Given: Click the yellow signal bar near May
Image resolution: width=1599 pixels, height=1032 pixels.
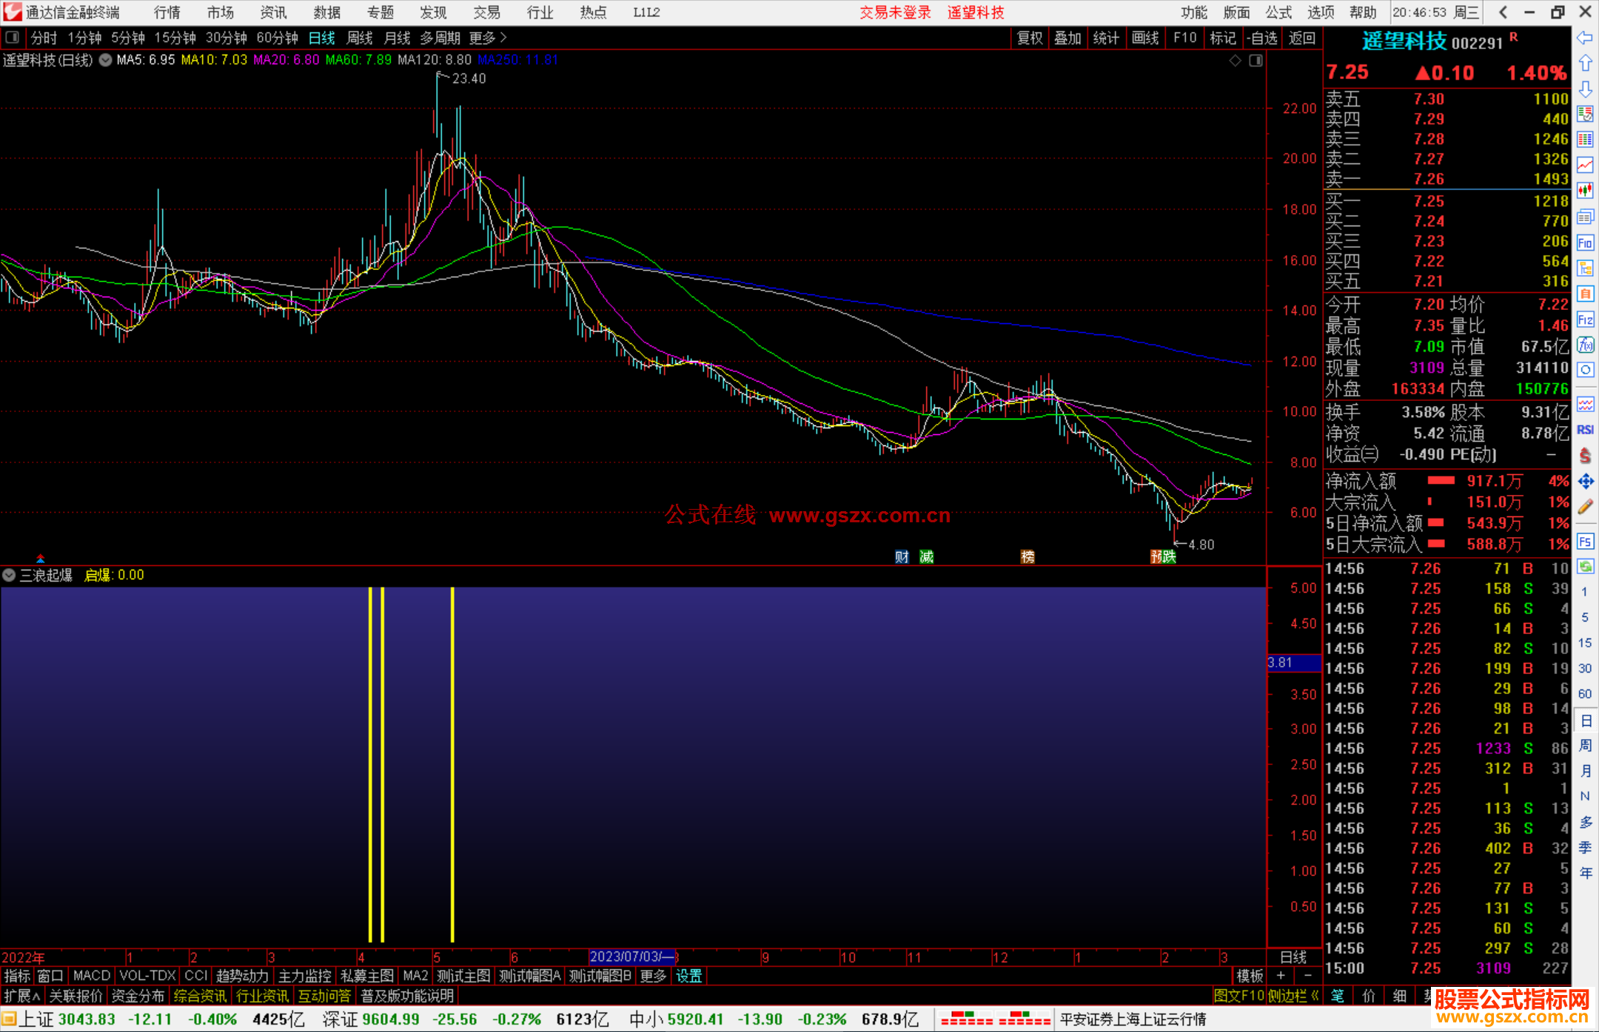Looking at the screenshot, I should tap(452, 762).
